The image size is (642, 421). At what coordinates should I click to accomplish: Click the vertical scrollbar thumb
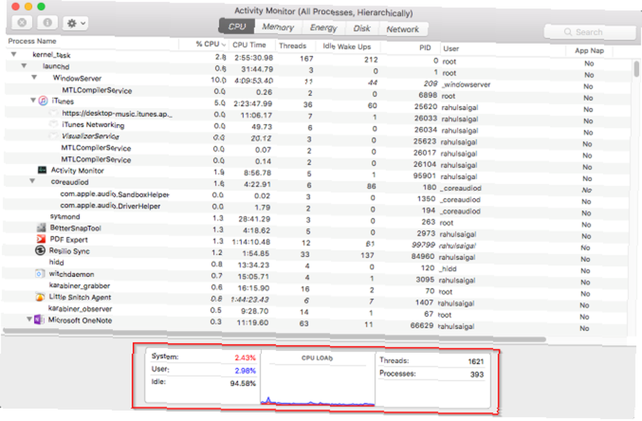tap(636, 69)
